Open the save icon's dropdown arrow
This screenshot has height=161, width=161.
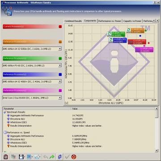[x=25, y=157]
